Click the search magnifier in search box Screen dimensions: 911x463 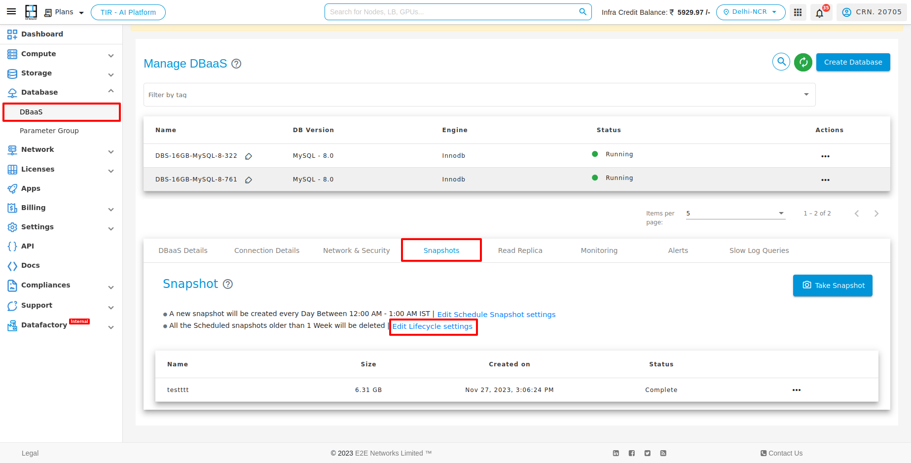coord(583,12)
